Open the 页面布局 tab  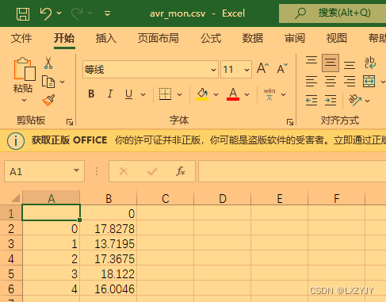tap(158, 38)
